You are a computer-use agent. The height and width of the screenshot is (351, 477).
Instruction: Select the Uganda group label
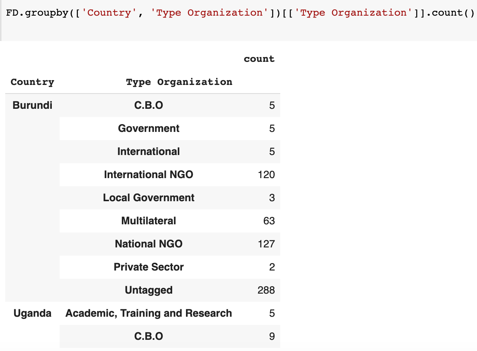click(32, 313)
